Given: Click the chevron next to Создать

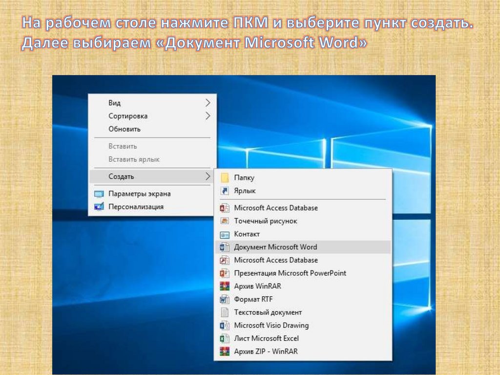Looking at the screenshot, I should 208,176.
